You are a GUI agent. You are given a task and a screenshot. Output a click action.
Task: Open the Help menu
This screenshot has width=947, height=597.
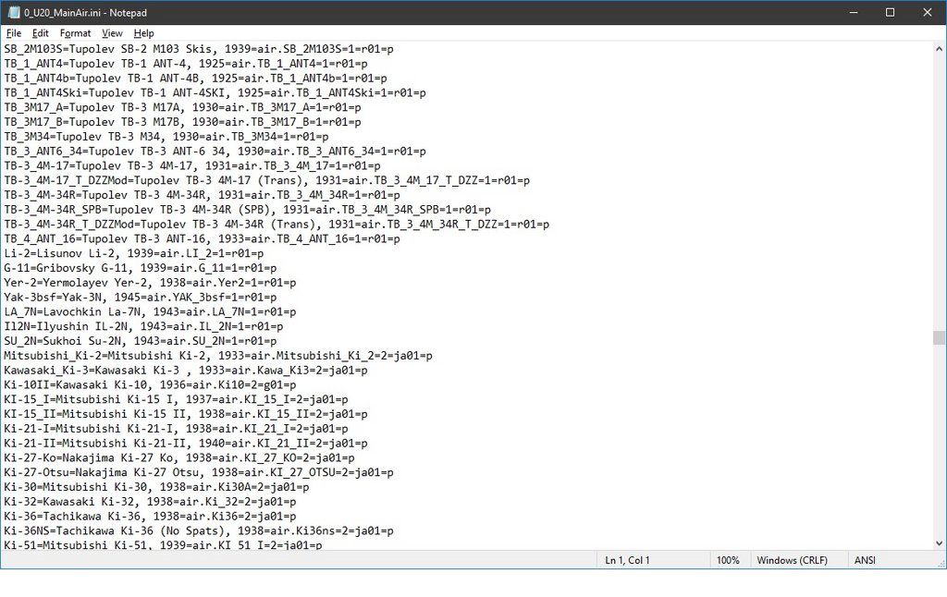[x=143, y=33]
